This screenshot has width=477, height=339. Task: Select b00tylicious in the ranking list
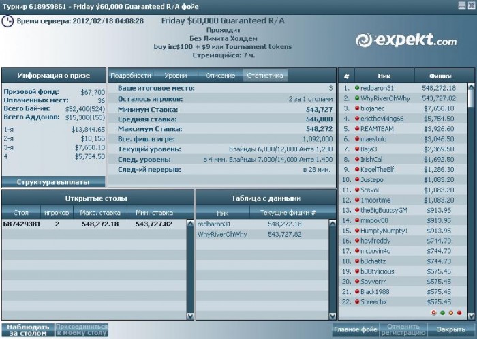pyautogui.click(x=378, y=271)
